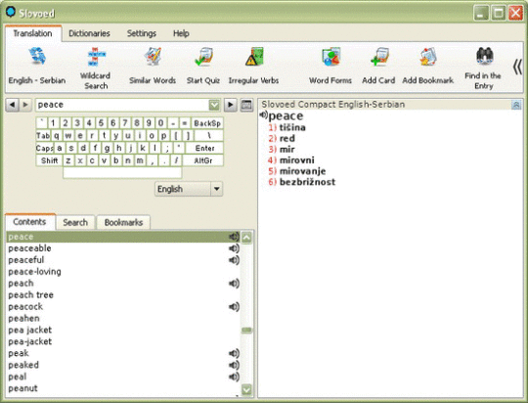Toggle Caps key on virtual keyboard

coord(44,148)
